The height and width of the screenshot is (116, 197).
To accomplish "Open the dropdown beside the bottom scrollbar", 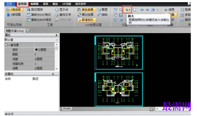I will [x=151, y=110].
